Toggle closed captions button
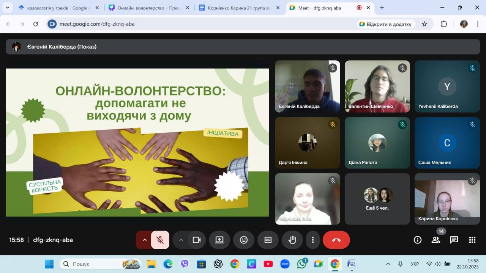The height and width of the screenshot is (273, 486). point(268,240)
